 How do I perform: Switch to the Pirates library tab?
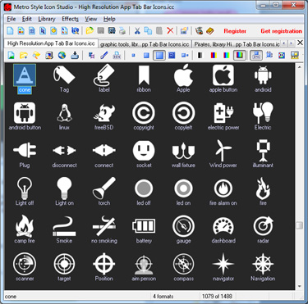tap(237, 44)
